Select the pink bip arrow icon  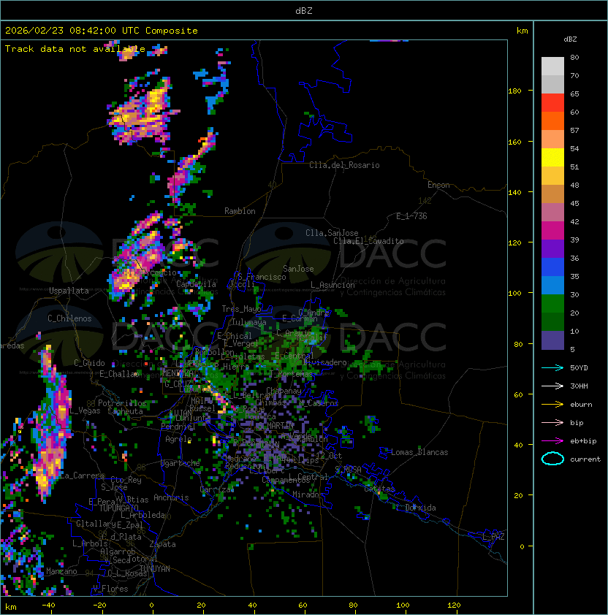tap(552, 422)
